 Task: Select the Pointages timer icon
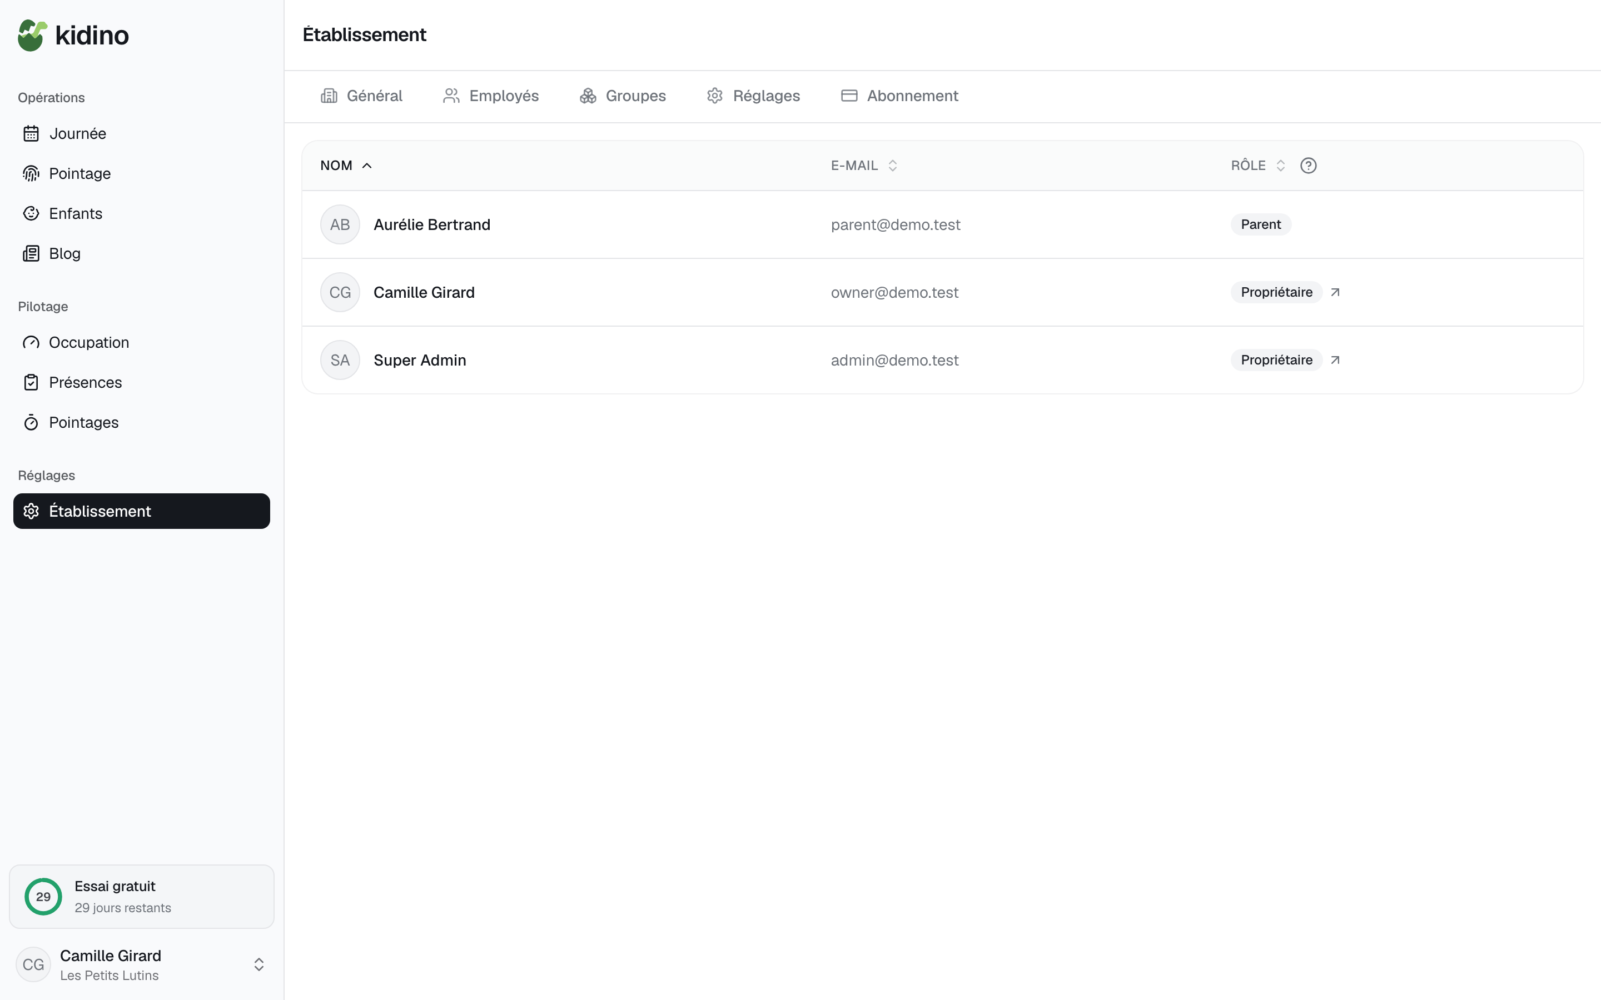pyautogui.click(x=31, y=423)
